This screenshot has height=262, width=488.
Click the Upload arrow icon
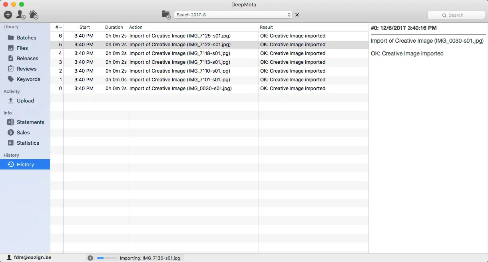point(11,100)
